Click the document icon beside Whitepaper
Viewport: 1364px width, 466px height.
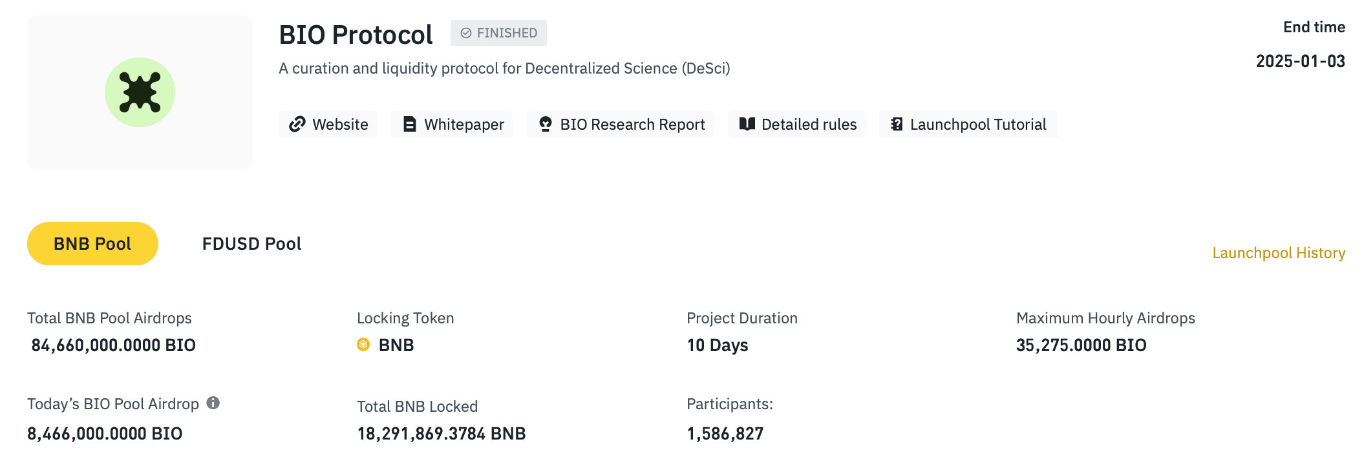(x=409, y=125)
